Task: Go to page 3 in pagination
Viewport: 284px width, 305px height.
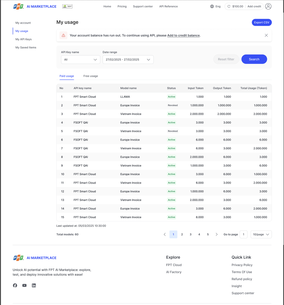Action: click(x=191, y=234)
